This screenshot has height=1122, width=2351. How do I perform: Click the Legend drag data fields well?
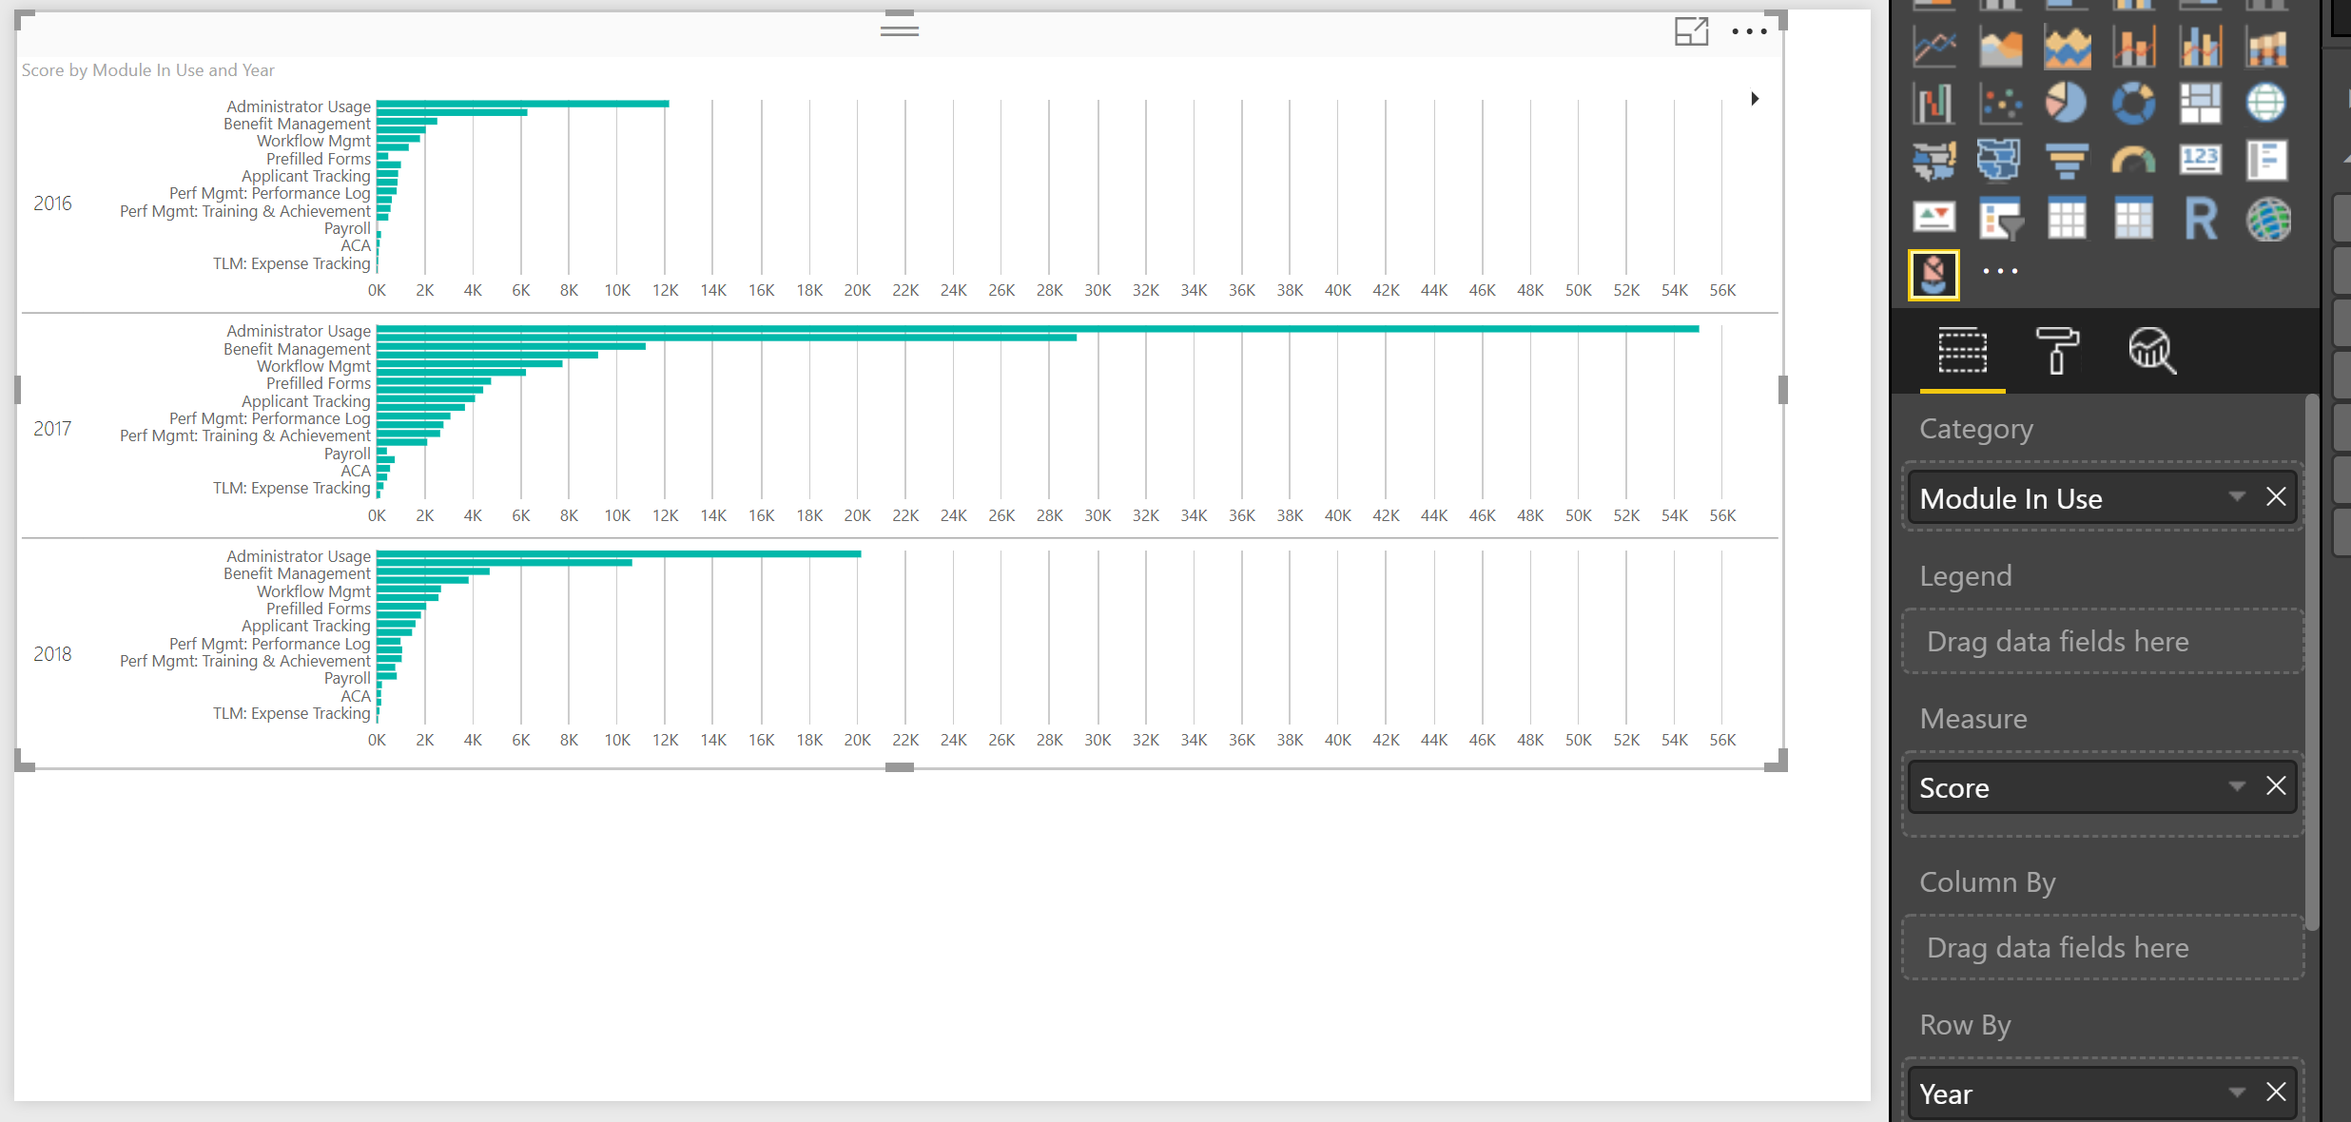2103,642
